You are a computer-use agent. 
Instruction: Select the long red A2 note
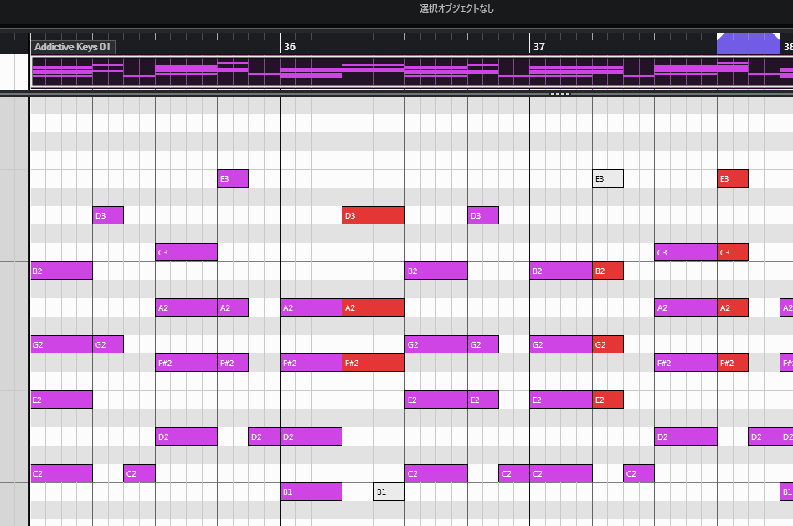coord(373,307)
